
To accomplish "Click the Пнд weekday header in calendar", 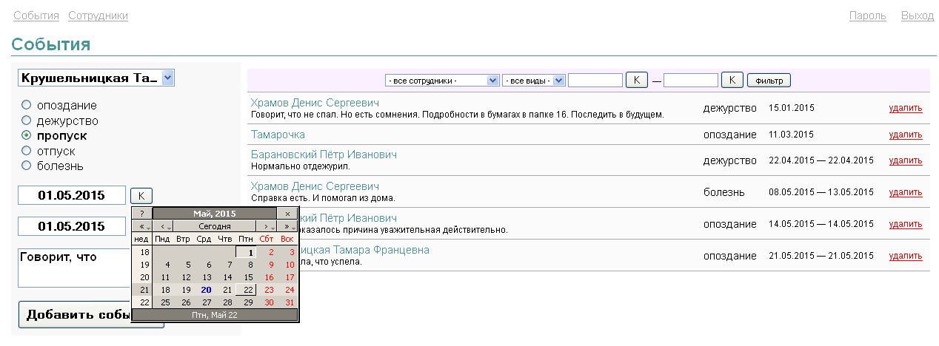I will coord(163,239).
